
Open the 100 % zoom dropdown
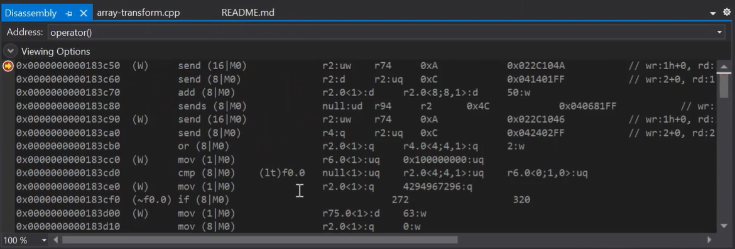click(x=45, y=241)
